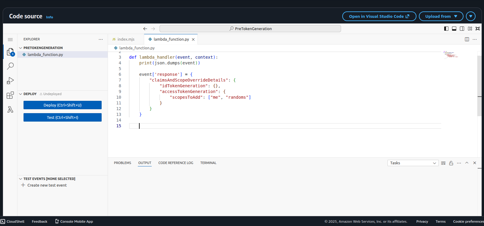484x226 pixels.
Task: Click the PreTokenGeneration search box
Action: tap(250, 29)
